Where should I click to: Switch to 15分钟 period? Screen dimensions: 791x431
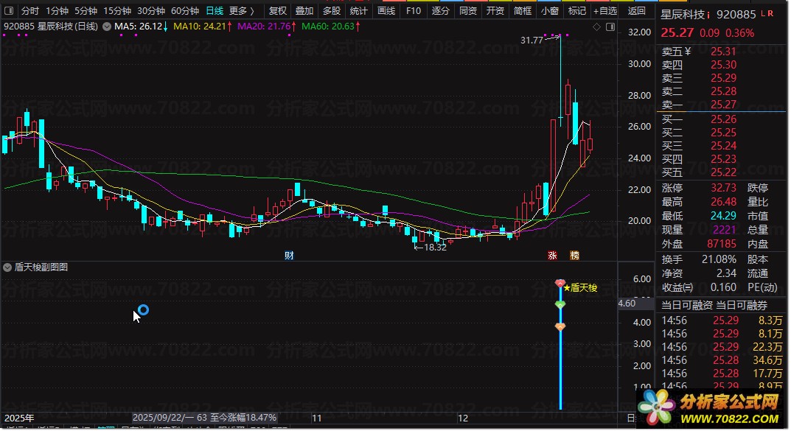pyautogui.click(x=117, y=10)
